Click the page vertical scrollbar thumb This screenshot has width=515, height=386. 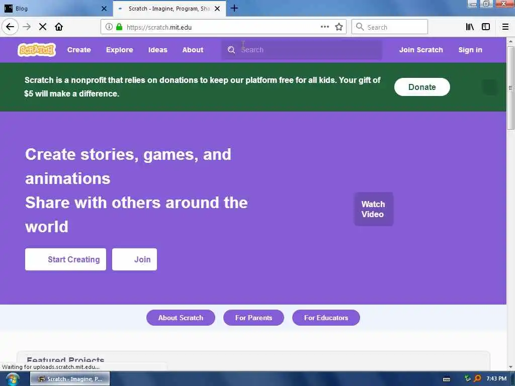(x=510, y=88)
